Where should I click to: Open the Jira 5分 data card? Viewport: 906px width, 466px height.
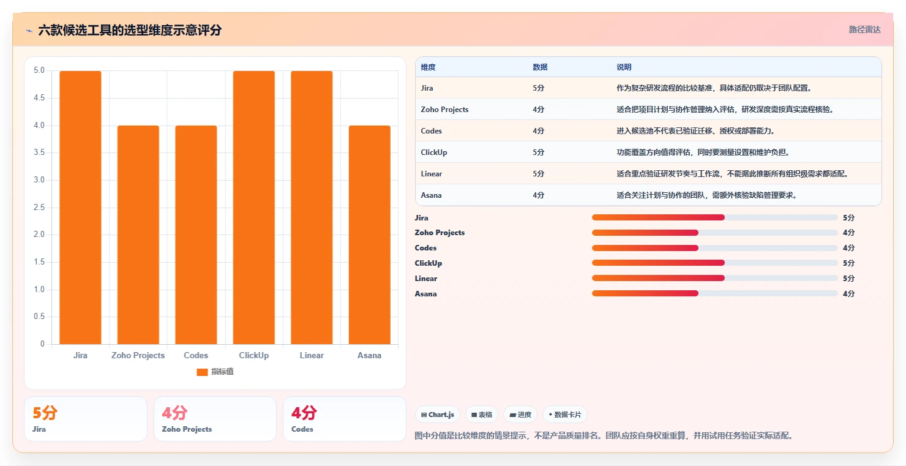86,419
